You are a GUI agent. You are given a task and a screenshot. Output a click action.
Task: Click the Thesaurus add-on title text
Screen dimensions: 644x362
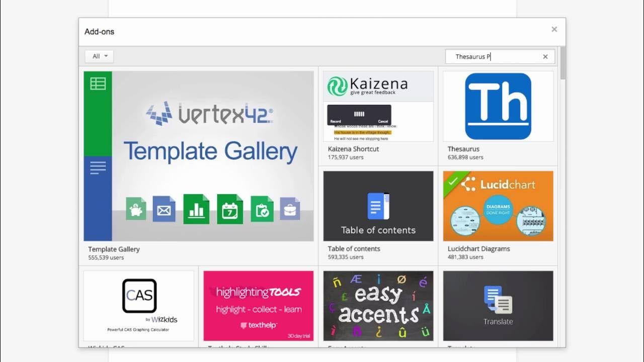click(463, 149)
